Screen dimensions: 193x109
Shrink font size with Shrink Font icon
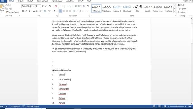click(46, 6)
